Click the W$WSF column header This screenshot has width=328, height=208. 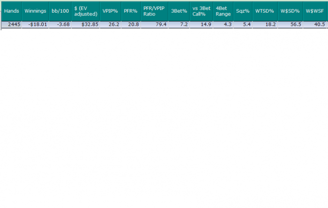pos(315,11)
